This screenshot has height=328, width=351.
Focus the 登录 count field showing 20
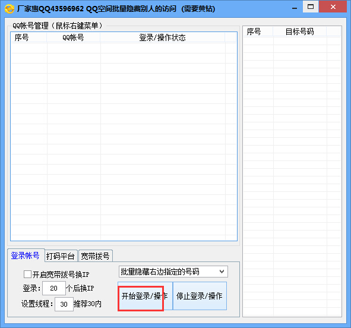(53, 288)
